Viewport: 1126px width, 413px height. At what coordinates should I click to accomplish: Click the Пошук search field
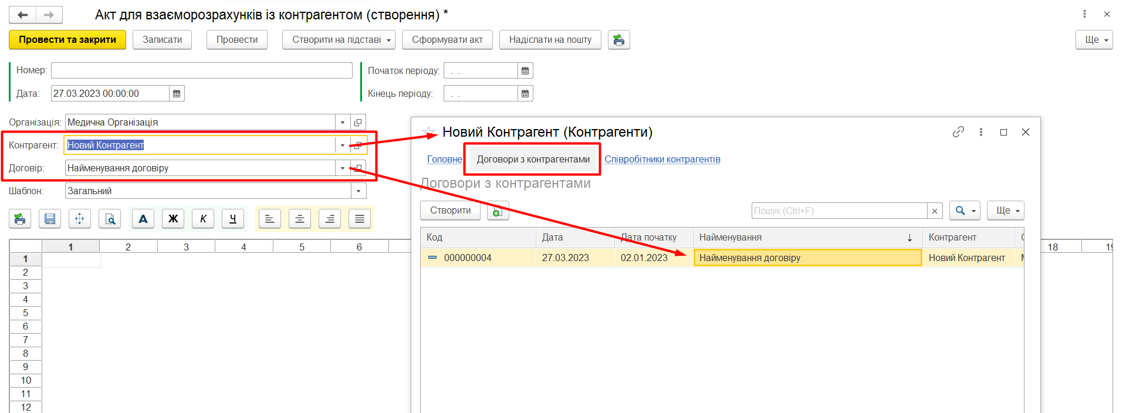839,211
